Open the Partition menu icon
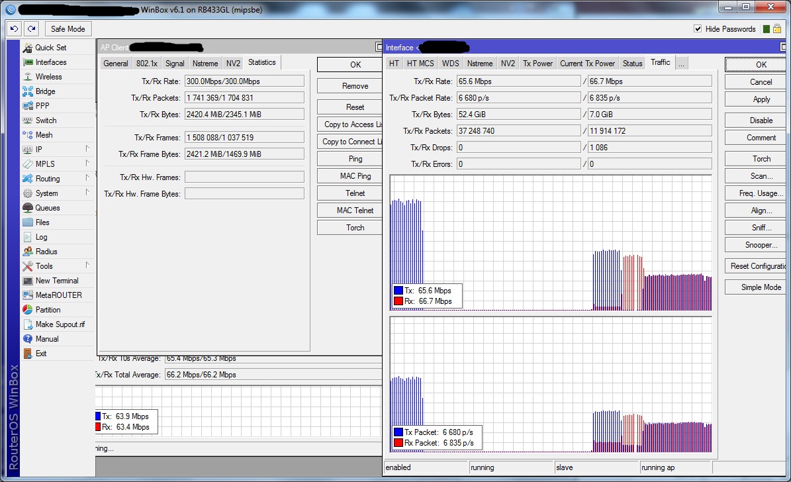 coord(28,310)
